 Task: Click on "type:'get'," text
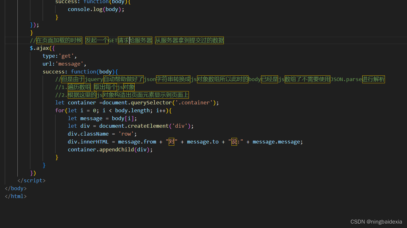[x=60, y=56]
